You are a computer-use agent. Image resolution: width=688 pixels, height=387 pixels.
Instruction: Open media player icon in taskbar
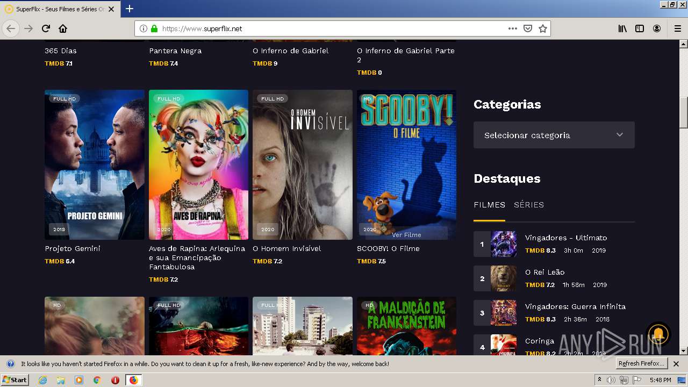click(79, 380)
